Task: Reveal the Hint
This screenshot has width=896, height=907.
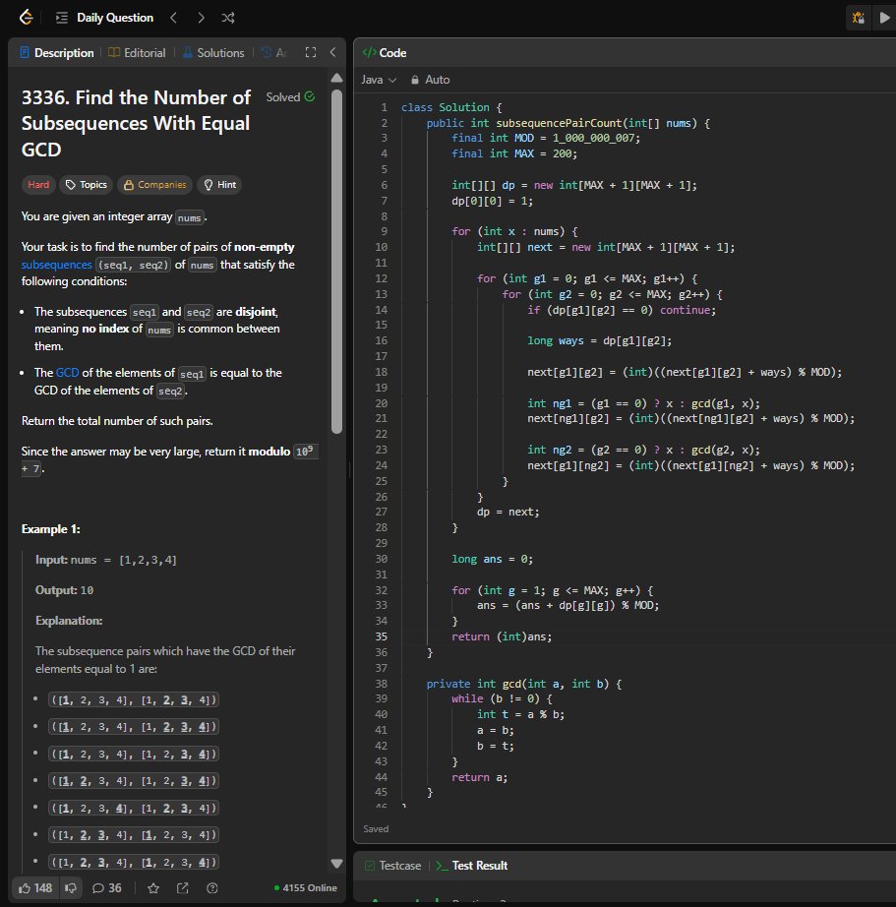Action: (x=219, y=185)
